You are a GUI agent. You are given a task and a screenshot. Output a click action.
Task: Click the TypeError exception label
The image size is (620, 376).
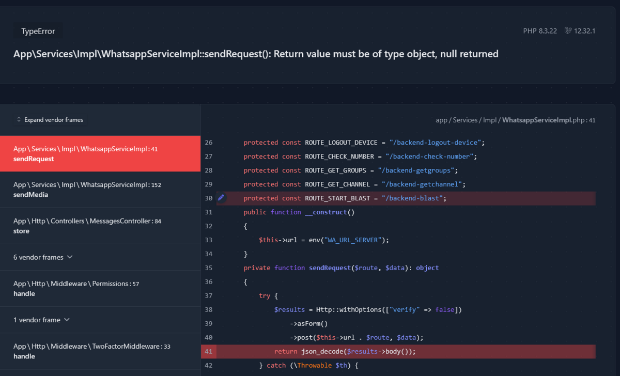(38, 32)
